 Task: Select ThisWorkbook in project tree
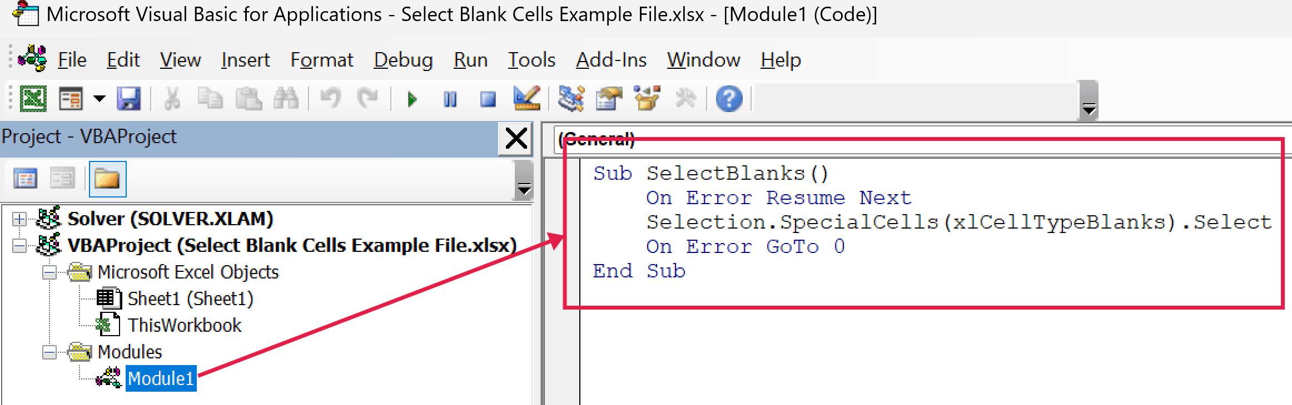(185, 326)
